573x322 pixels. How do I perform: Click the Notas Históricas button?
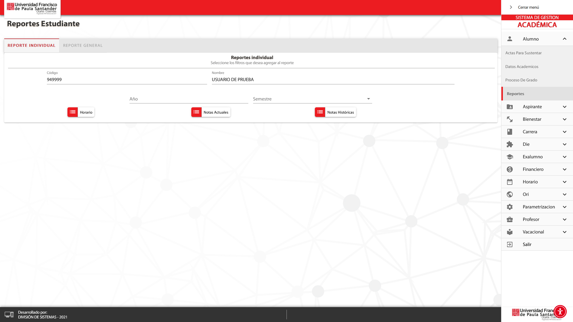click(335, 112)
